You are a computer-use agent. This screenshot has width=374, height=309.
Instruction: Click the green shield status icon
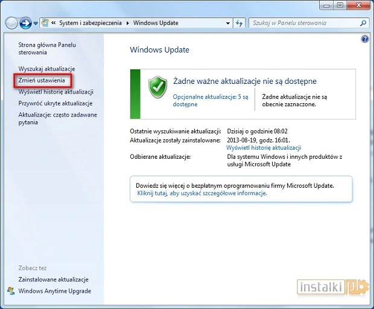click(x=157, y=87)
